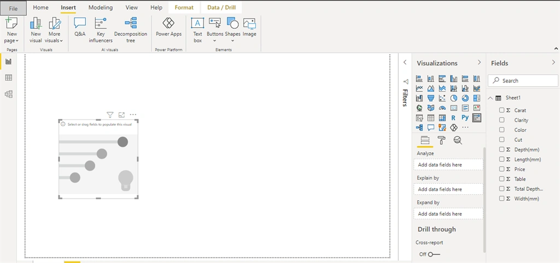This screenshot has height=263, width=560.
Task: Select the stacked bar chart visualization
Action: click(x=419, y=79)
